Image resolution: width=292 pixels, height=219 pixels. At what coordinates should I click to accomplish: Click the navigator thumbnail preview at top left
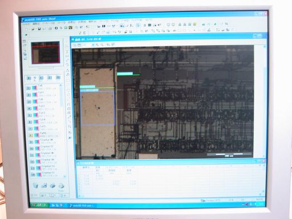click(46, 52)
